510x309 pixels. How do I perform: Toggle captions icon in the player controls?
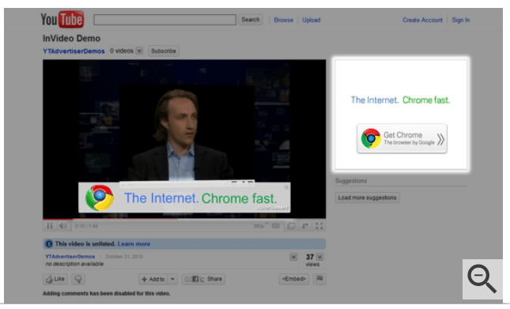pos(276,226)
